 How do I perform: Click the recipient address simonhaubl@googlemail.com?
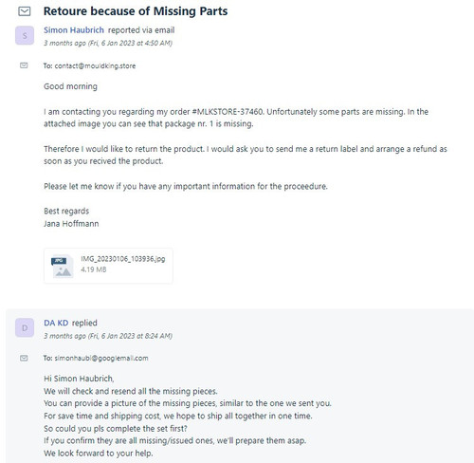(x=101, y=358)
